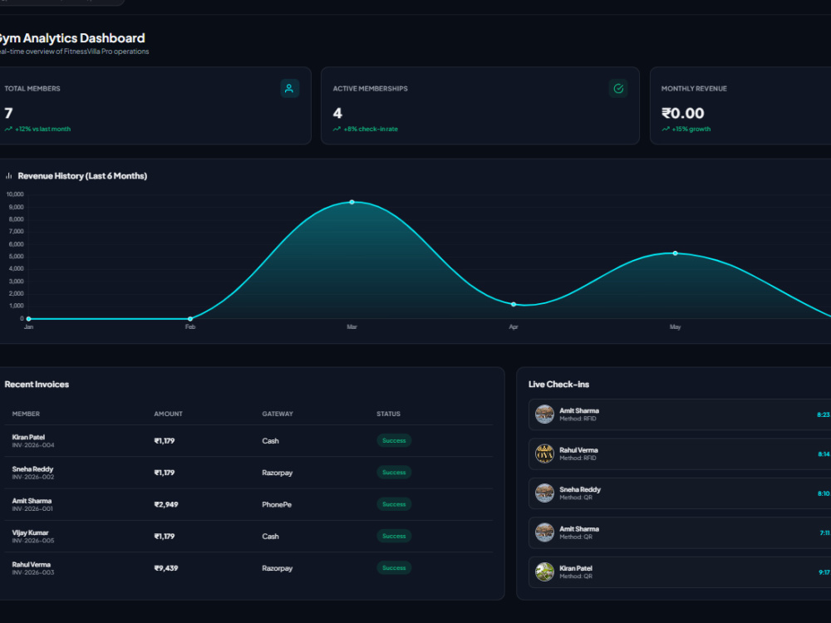Click Razorpay gateway in Sneha Reddy row
This screenshot has width=831, height=623.
coord(278,473)
